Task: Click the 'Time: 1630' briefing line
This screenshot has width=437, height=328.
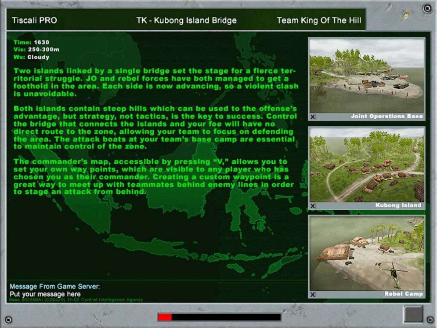Action: pyautogui.click(x=31, y=42)
